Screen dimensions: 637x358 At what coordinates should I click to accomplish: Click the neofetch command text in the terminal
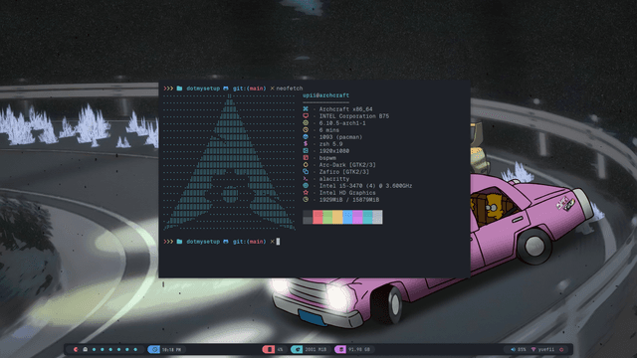point(290,89)
